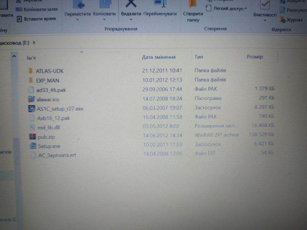Select the АС_Зарплата.ert file name
This screenshot has width=307, height=230.
[57, 155]
